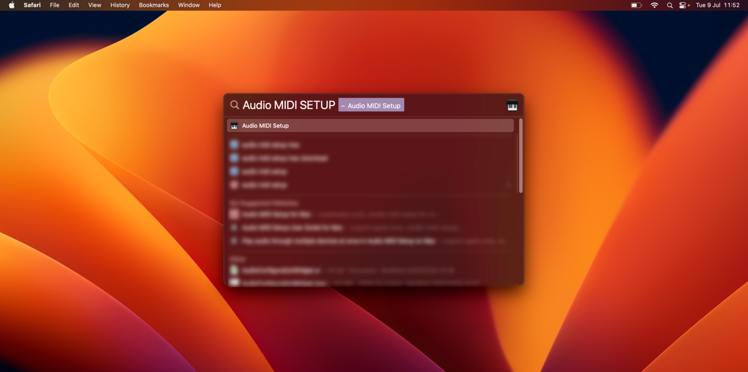Image resolution: width=748 pixels, height=372 pixels.
Task: Open the File menu
Action: tap(54, 5)
